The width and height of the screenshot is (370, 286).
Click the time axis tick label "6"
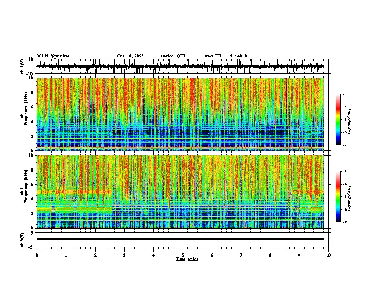click(x=212, y=255)
